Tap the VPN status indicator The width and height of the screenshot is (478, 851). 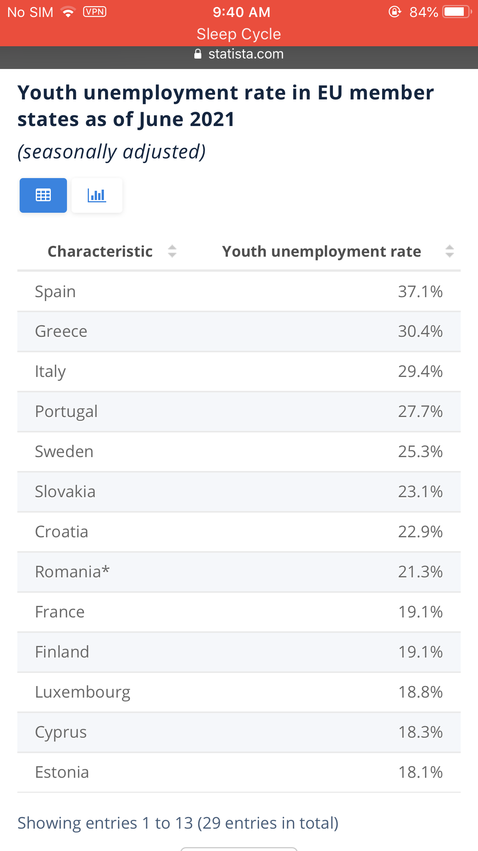click(x=95, y=12)
